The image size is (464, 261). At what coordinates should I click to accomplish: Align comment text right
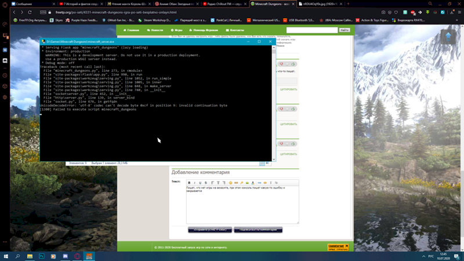tap(224, 183)
